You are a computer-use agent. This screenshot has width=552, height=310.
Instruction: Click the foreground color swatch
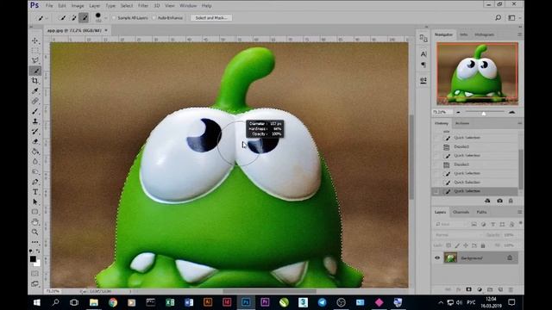pyautogui.click(x=33, y=259)
